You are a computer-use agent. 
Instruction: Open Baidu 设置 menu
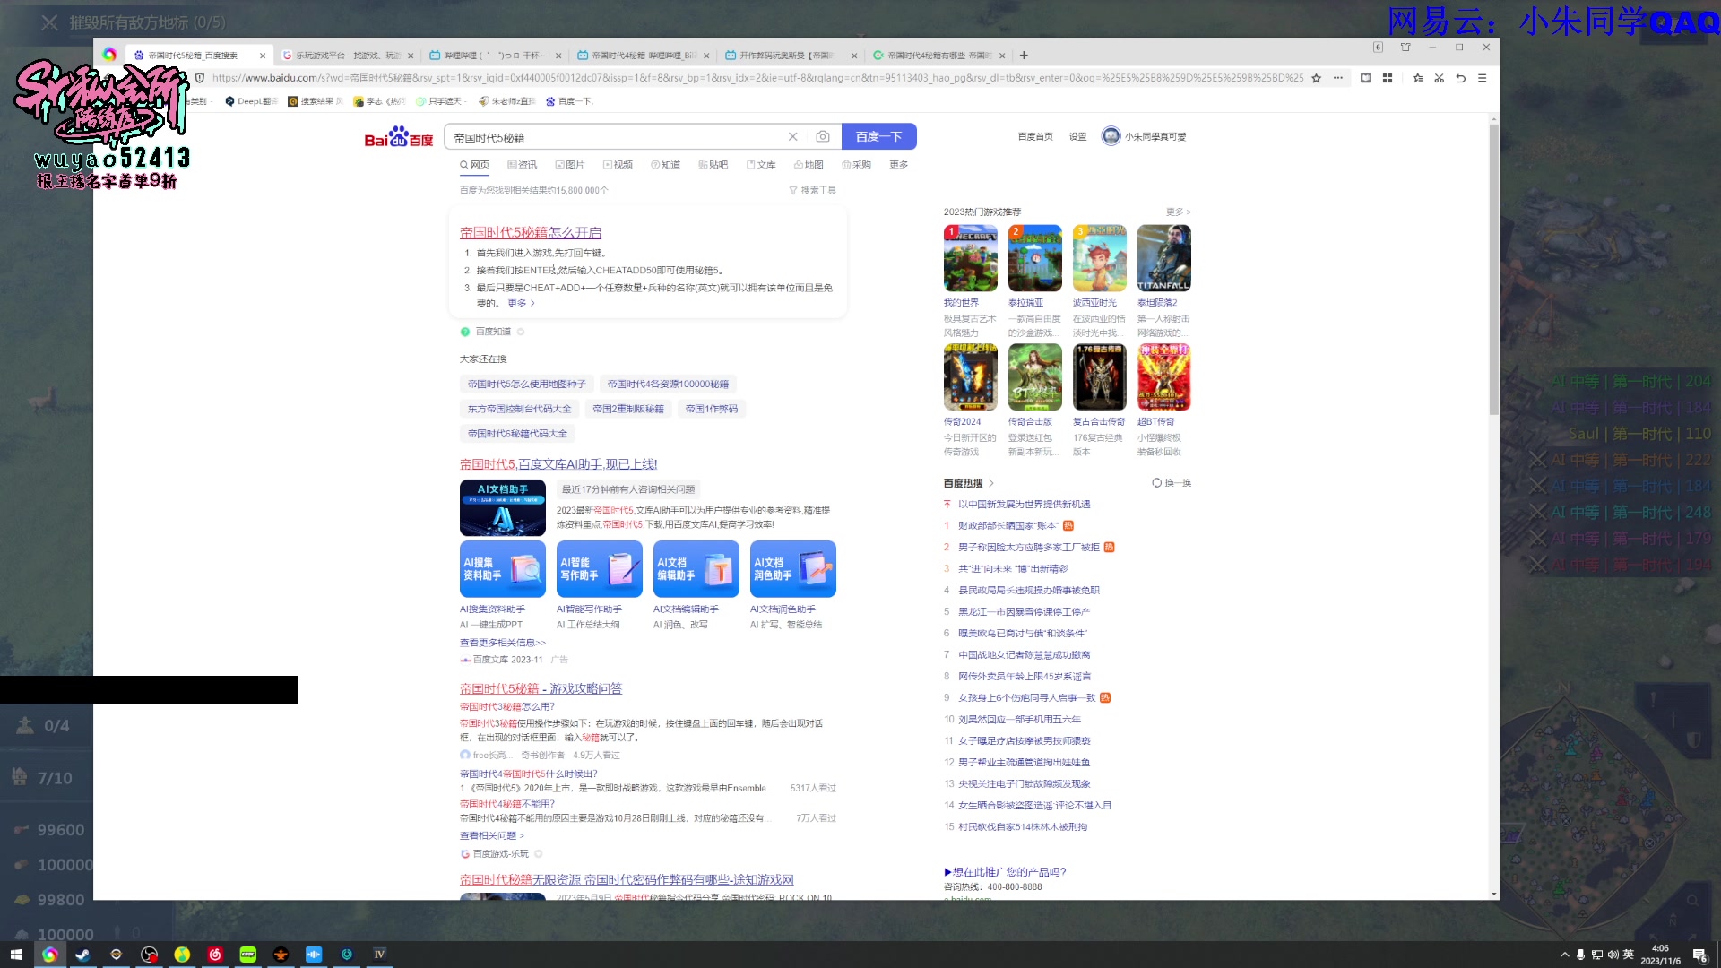coord(1077,137)
